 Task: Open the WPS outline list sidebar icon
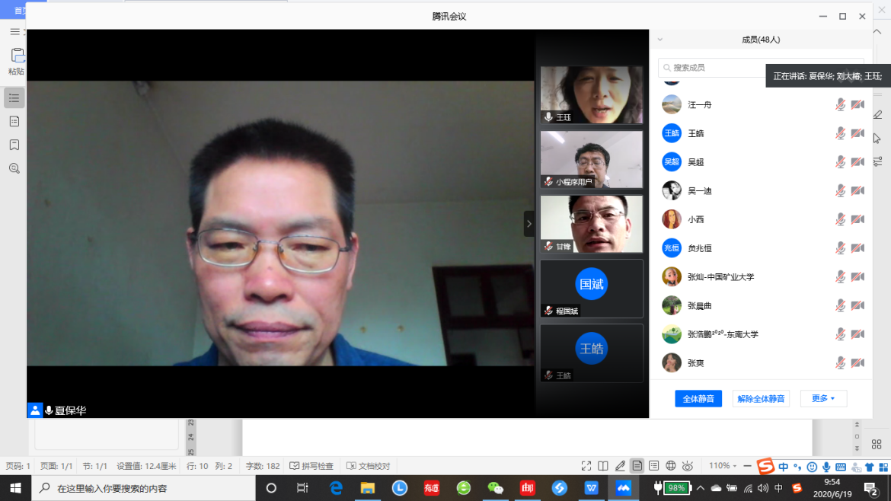14,97
